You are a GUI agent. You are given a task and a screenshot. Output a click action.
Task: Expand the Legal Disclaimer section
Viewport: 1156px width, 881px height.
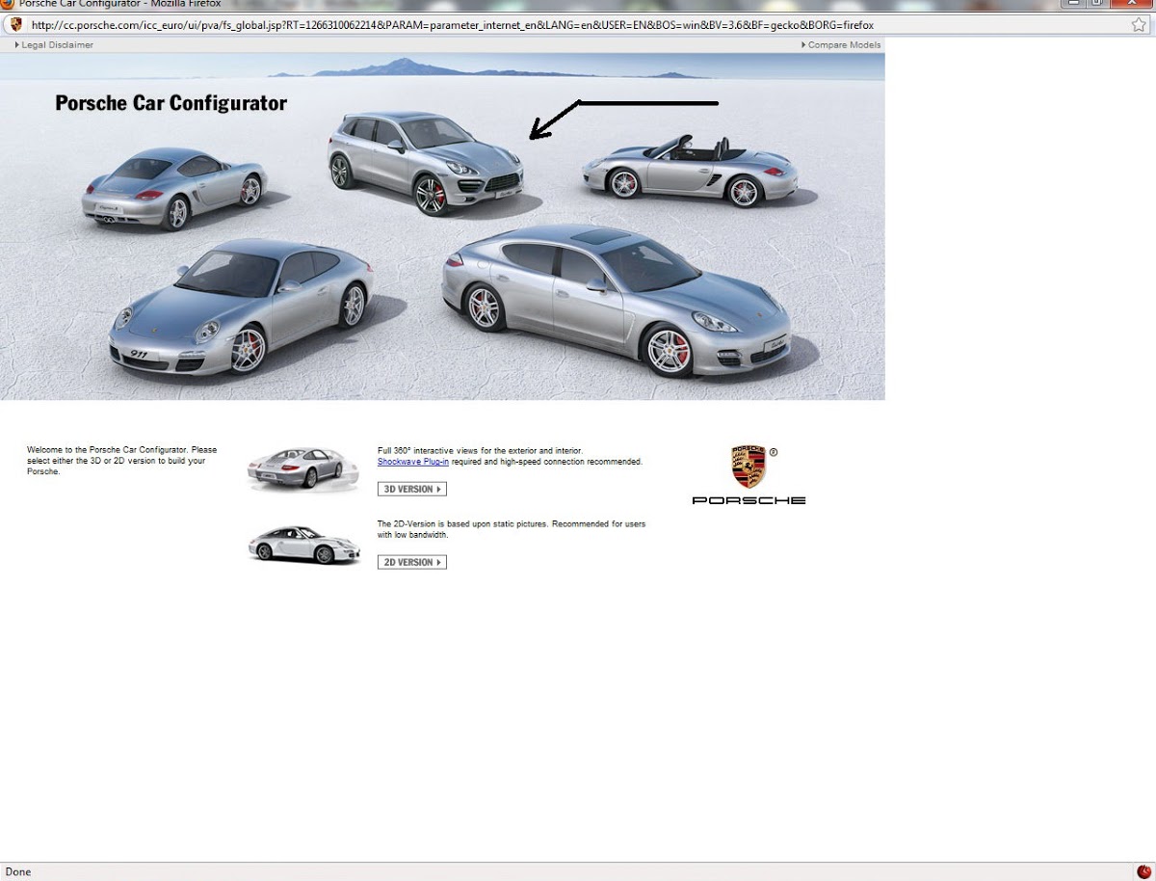coord(54,45)
